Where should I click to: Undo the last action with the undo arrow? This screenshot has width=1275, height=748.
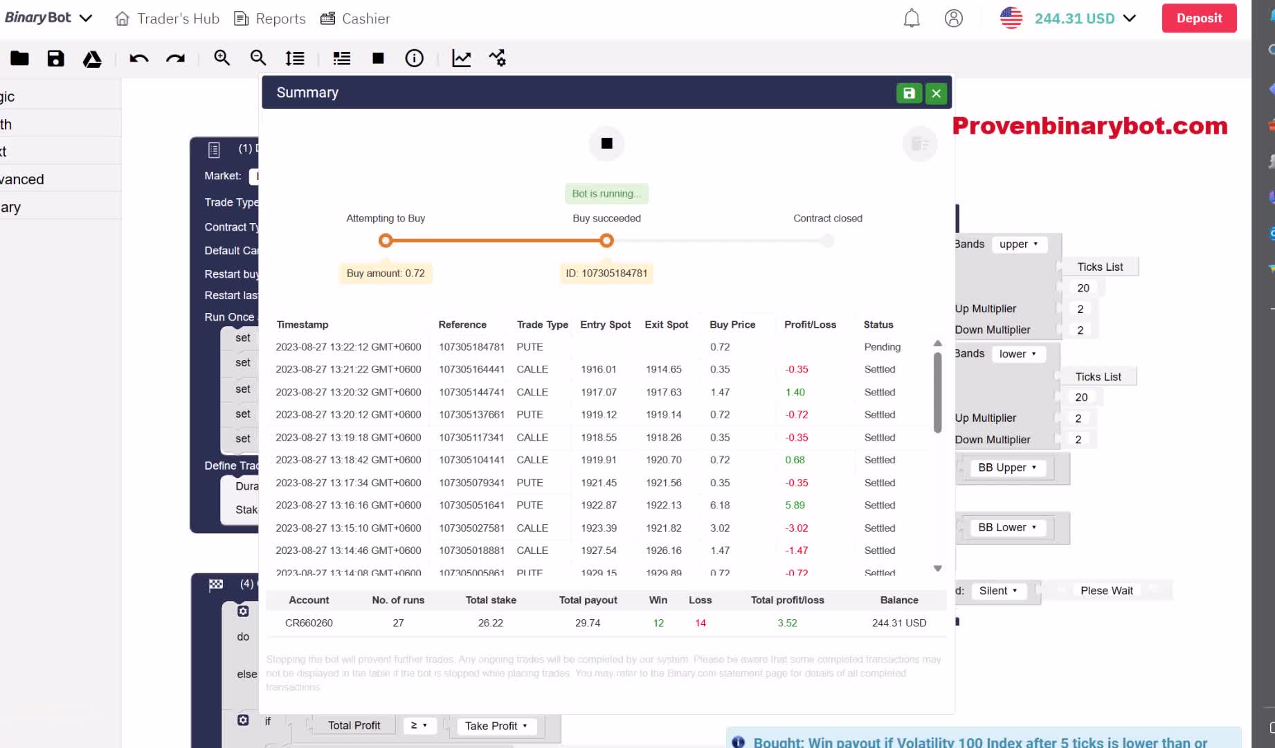pos(138,59)
